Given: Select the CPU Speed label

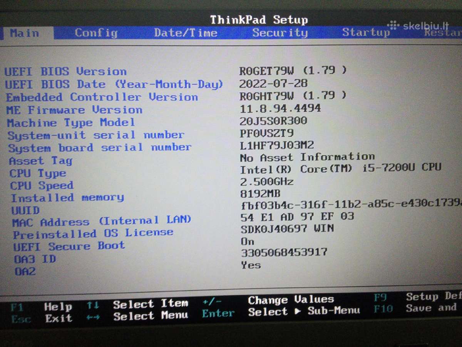Looking at the screenshot, I should [x=42, y=185].
